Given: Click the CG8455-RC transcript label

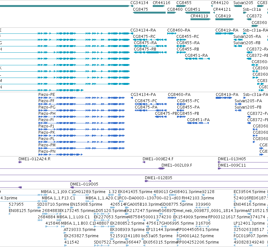Looking at the screenshot, I should (187, 37).
